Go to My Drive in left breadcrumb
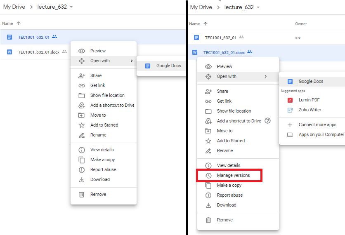Screen dimensions: 345x235 (14, 7)
